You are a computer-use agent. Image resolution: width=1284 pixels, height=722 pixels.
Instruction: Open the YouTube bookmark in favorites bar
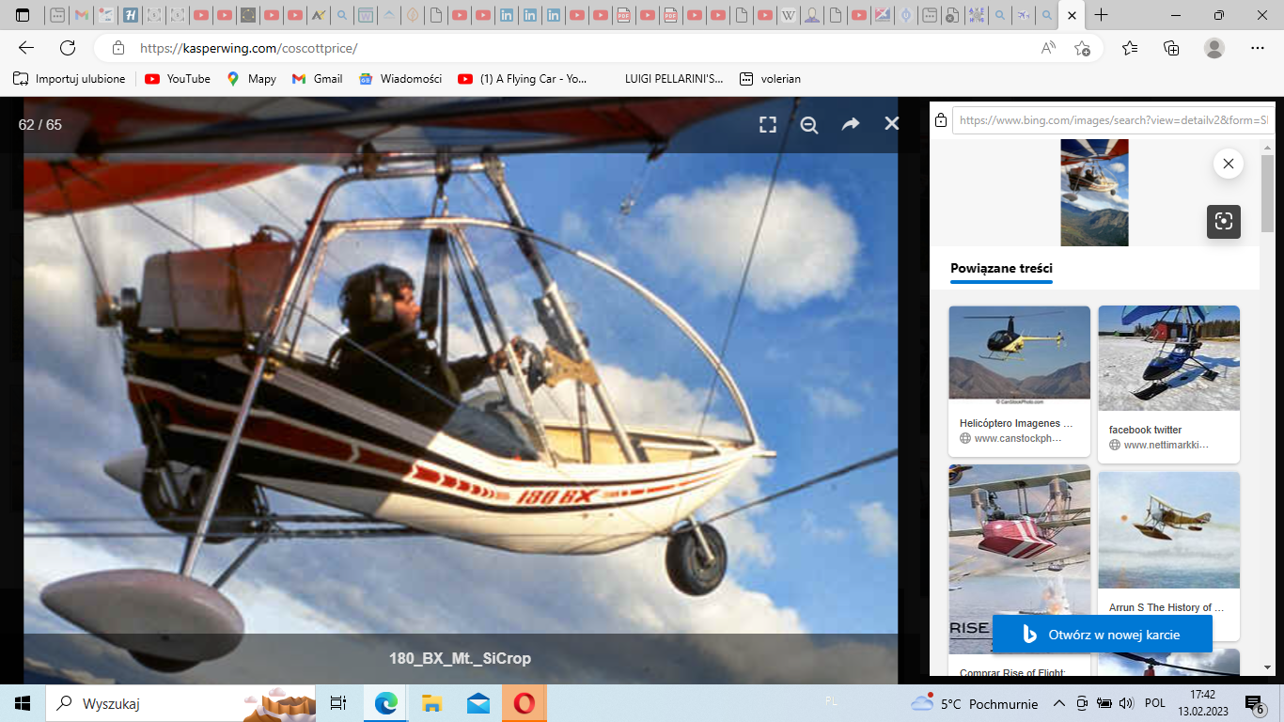pyautogui.click(x=178, y=79)
